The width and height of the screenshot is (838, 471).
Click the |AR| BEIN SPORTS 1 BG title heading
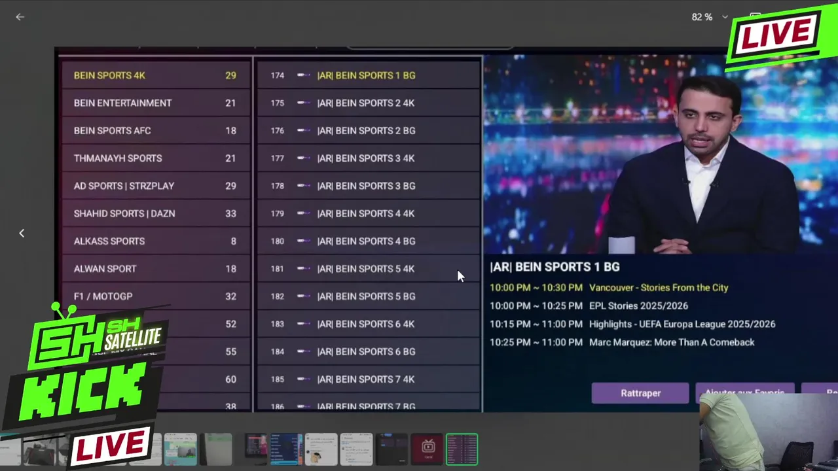[x=555, y=267]
